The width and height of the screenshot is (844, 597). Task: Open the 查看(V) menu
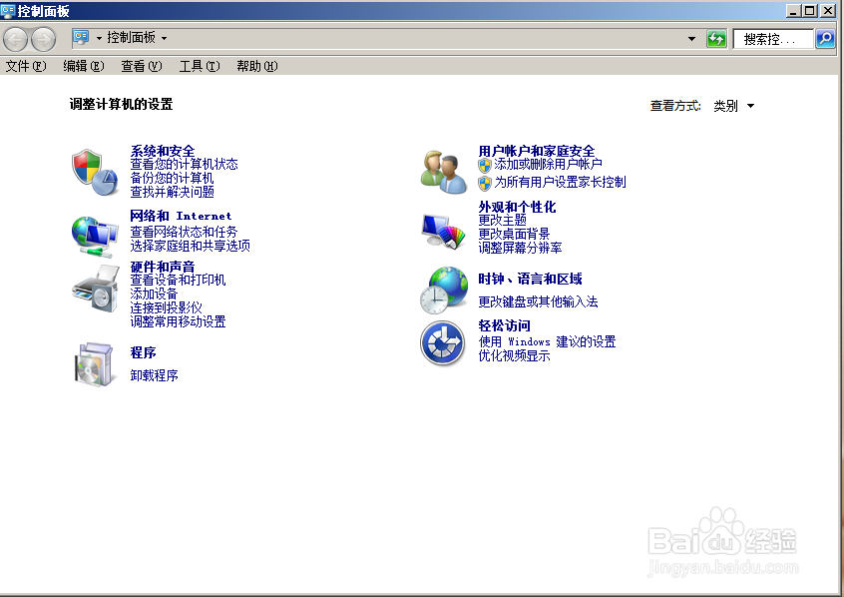pos(141,66)
